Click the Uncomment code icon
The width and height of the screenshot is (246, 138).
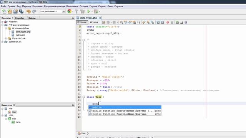tap(182, 22)
